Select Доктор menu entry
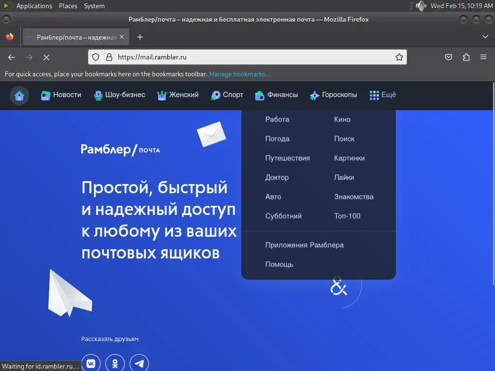 (x=277, y=177)
